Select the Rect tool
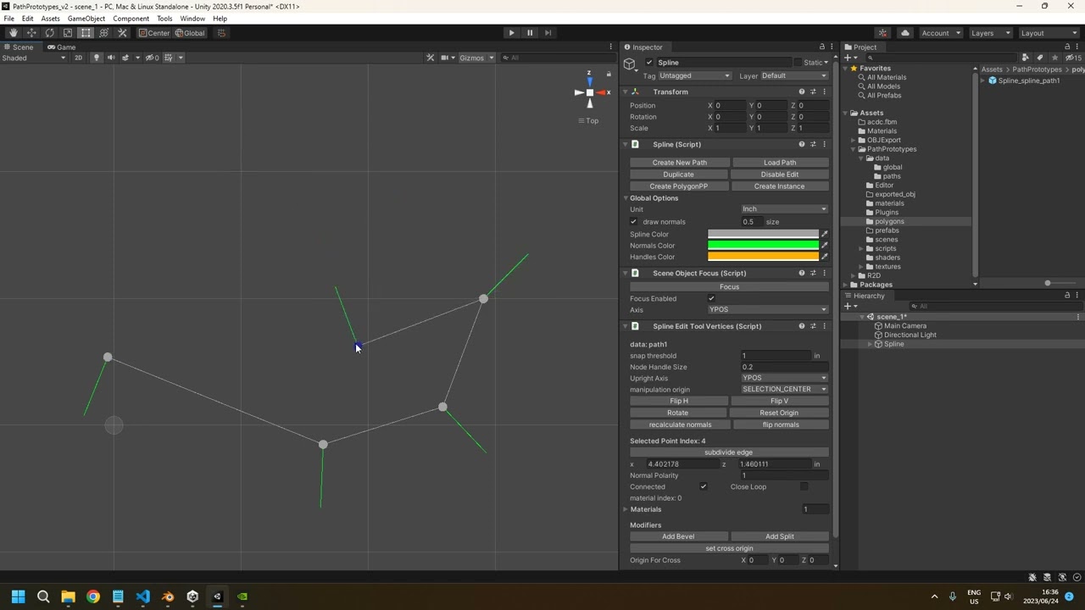1085x610 pixels. coord(86,33)
